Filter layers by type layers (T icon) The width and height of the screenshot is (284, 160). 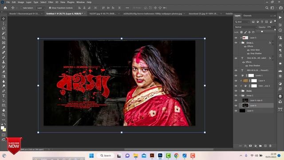tap(262, 22)
